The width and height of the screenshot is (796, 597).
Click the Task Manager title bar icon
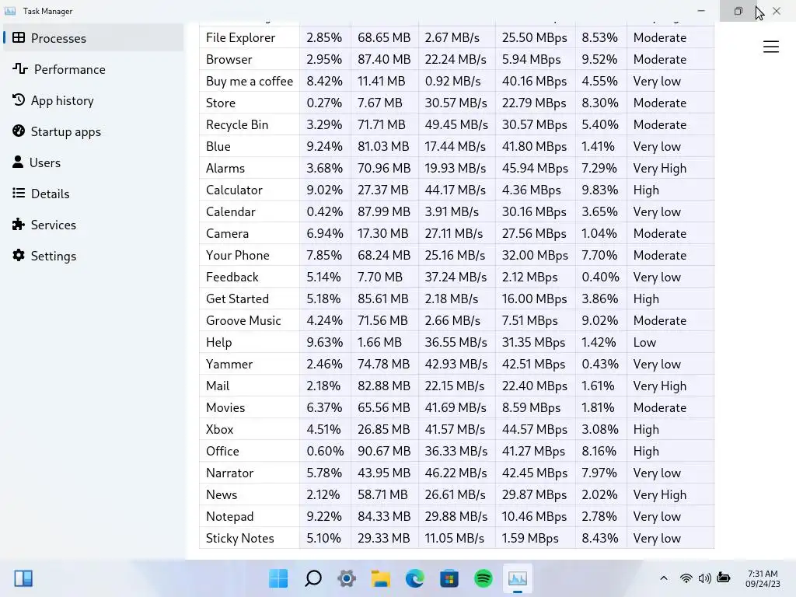tap(10, 11)
